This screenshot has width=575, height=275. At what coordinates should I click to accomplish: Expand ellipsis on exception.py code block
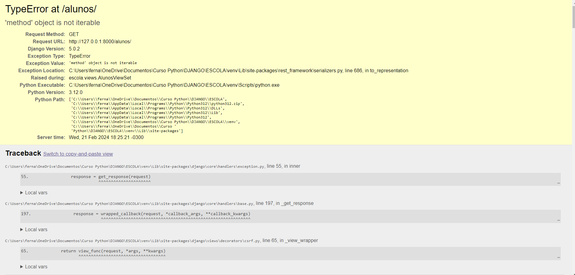point(558,183)
